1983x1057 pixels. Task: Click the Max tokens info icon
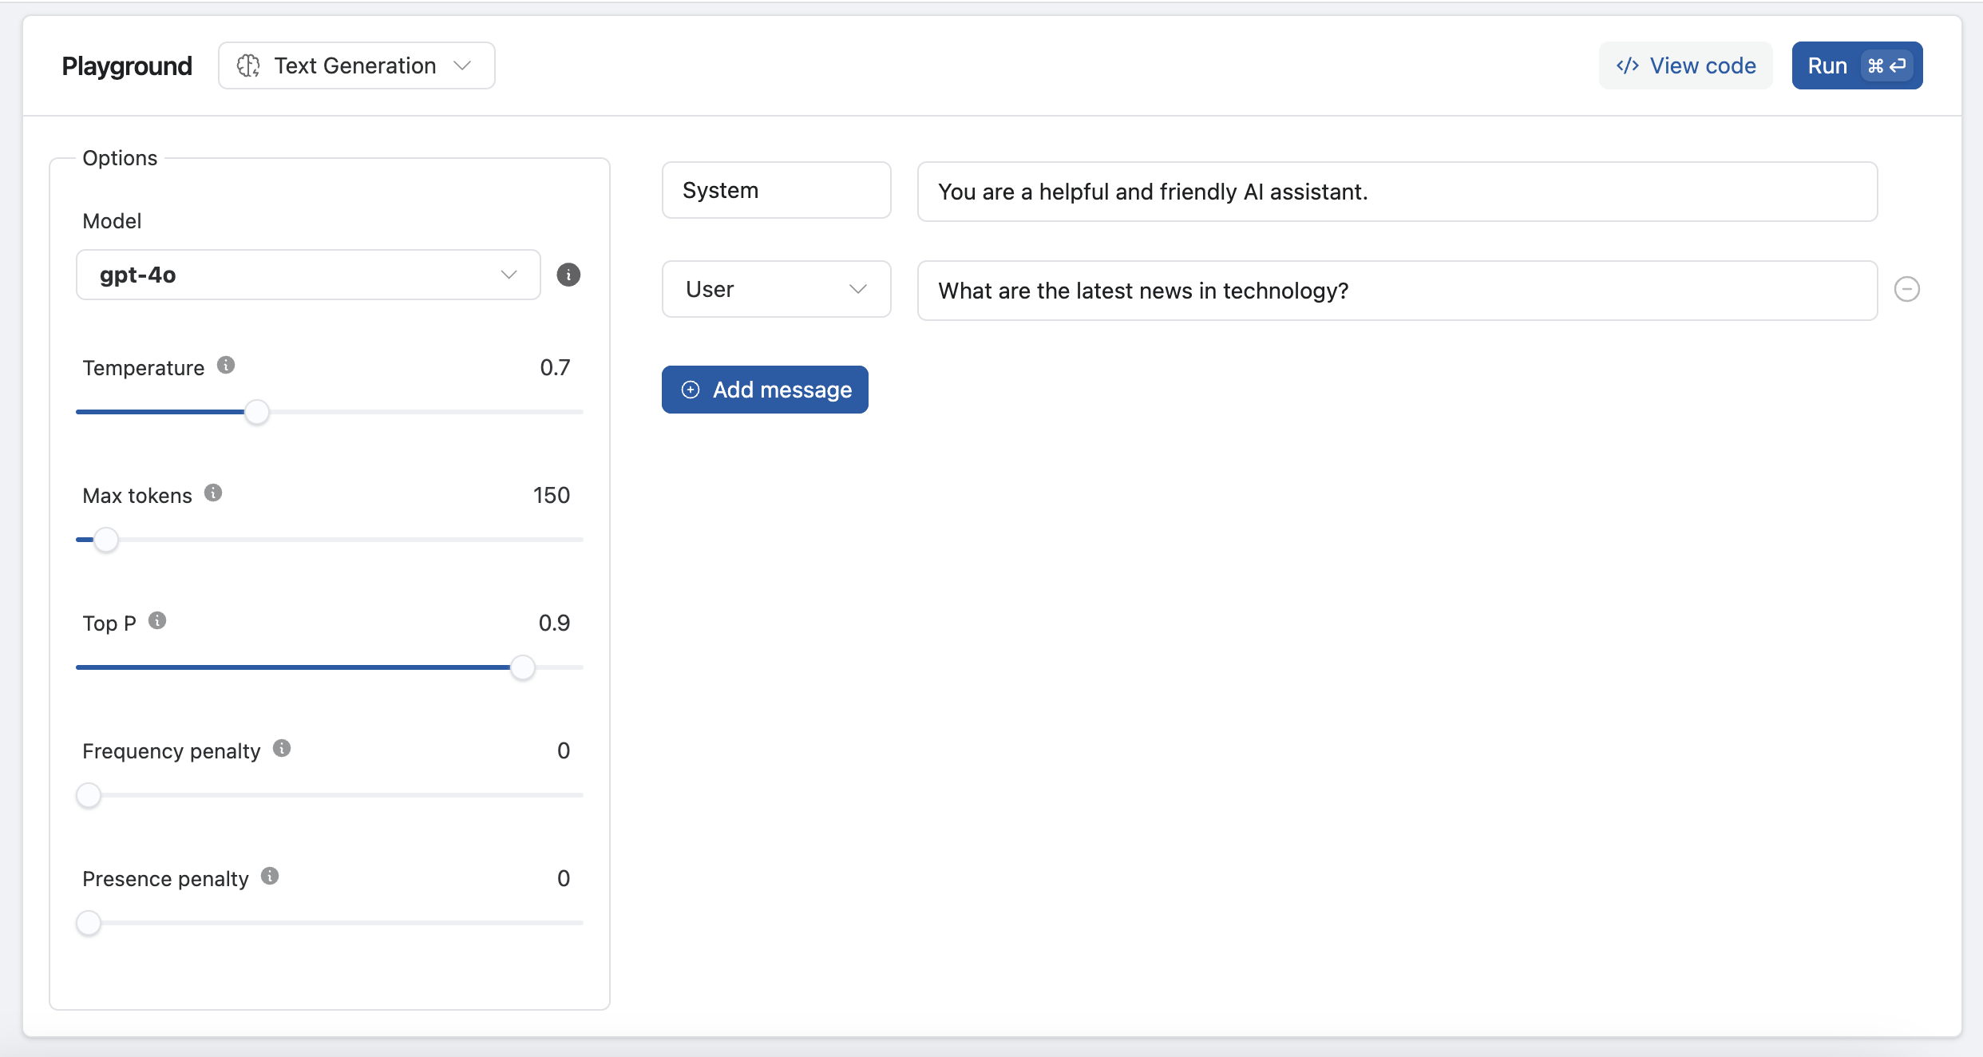click(x=214, y=494)
